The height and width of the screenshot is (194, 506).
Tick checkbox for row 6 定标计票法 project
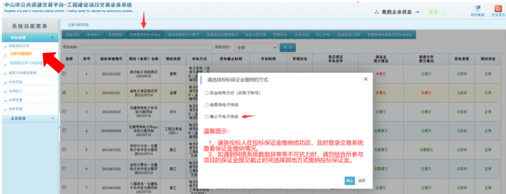point(64,168)
